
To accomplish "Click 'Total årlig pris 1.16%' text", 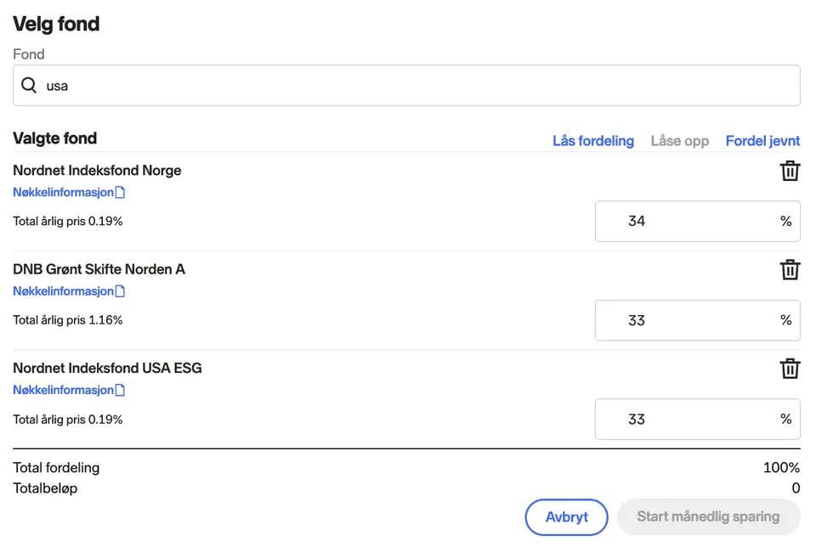I will 68,320.
